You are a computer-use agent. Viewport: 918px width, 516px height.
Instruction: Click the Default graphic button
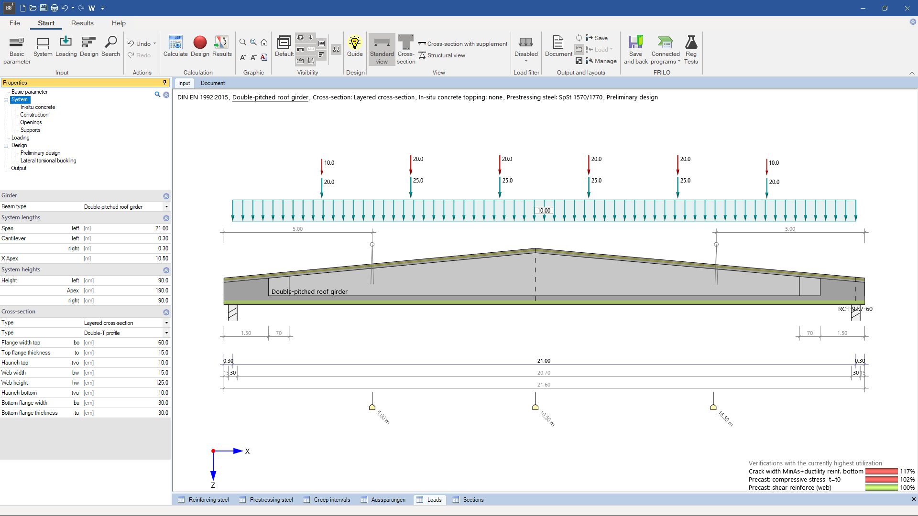click(x=284, y=48)
